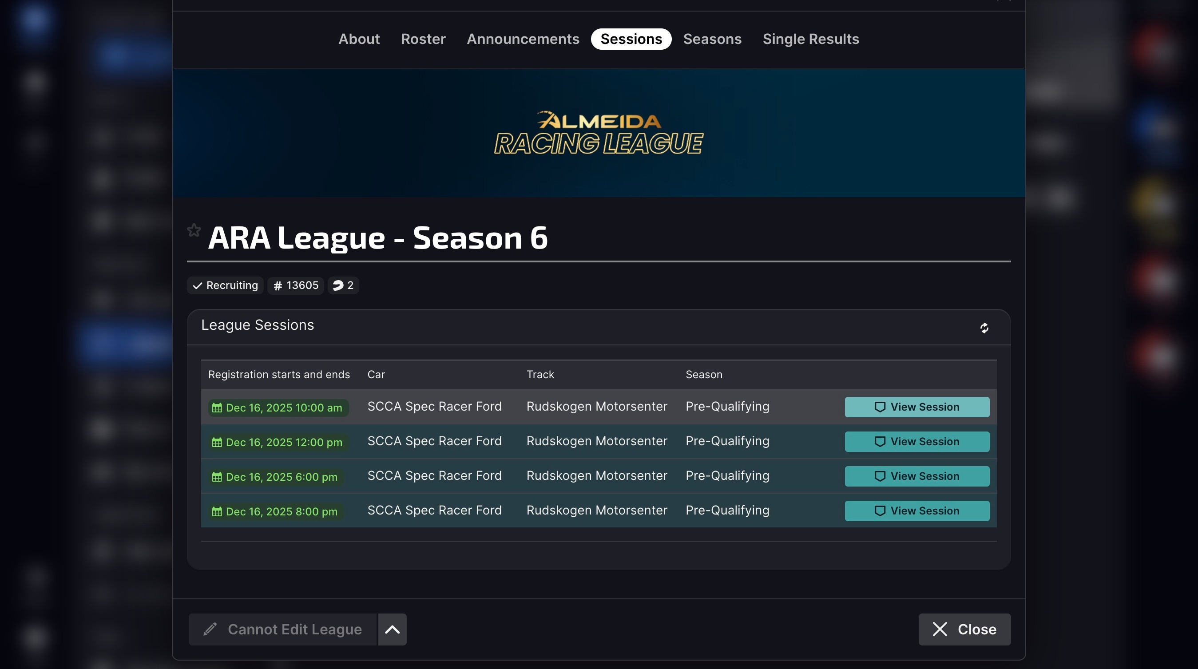Viewport: 1198px width, 669px height.
Task: Close the league dialog
Action: click(964, 629)
